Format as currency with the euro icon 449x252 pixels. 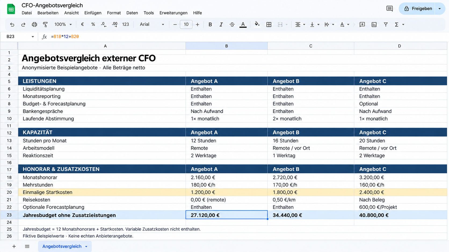(x=82, y=24)
